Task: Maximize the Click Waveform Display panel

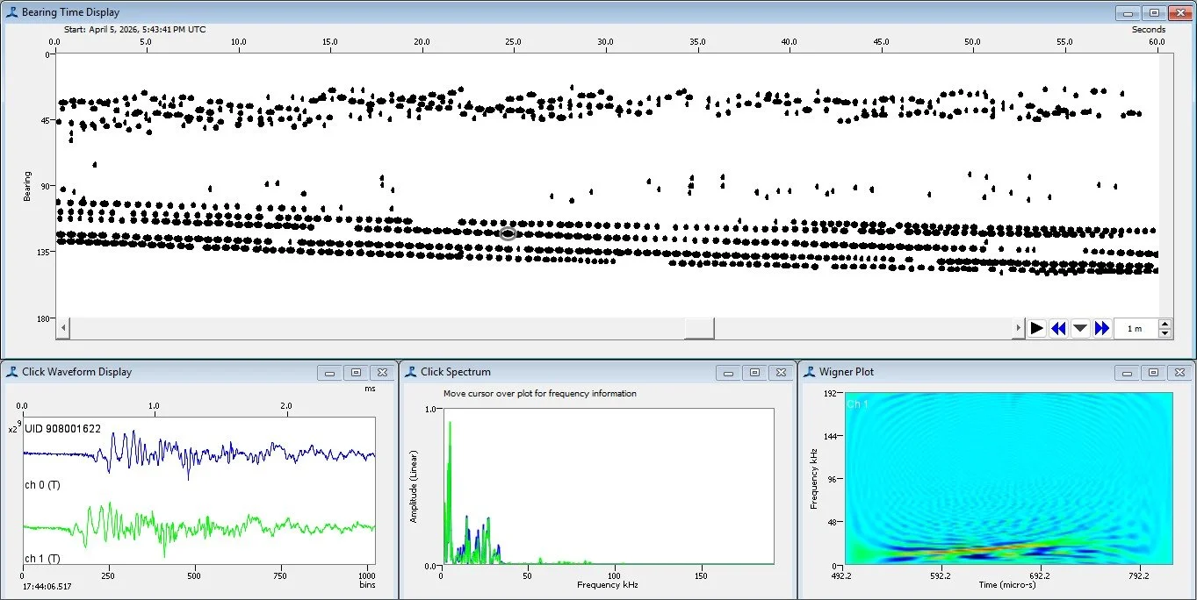Action: click(x=356, y=372)
